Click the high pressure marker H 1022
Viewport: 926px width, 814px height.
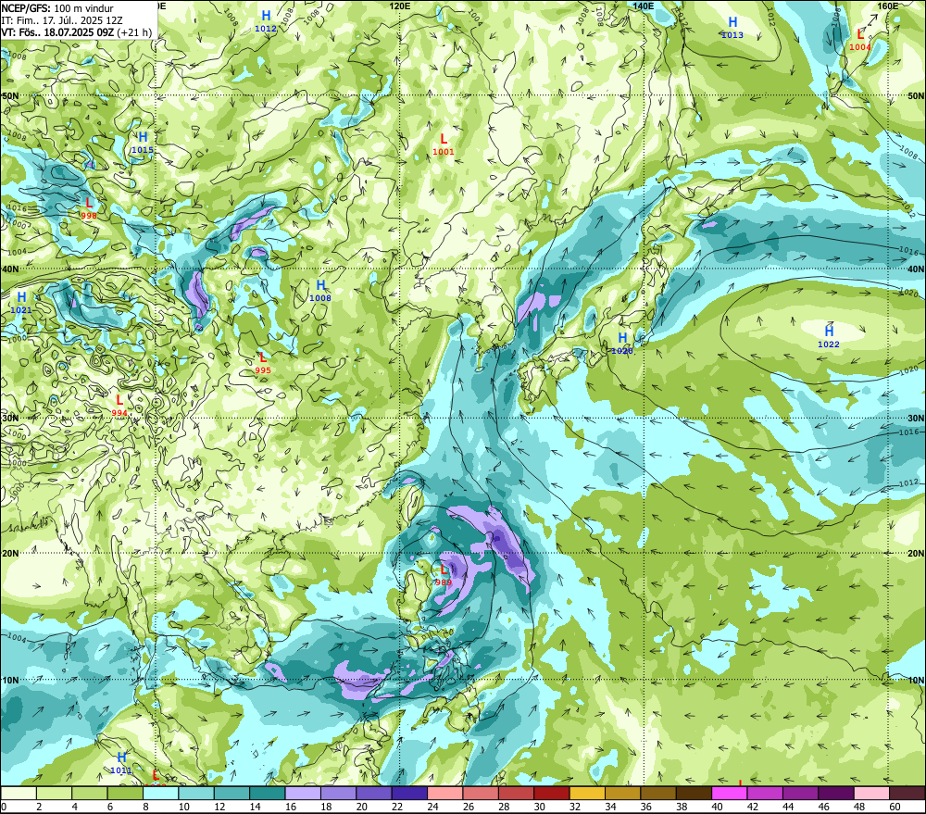pyautogui.click(x=829, y=336)
